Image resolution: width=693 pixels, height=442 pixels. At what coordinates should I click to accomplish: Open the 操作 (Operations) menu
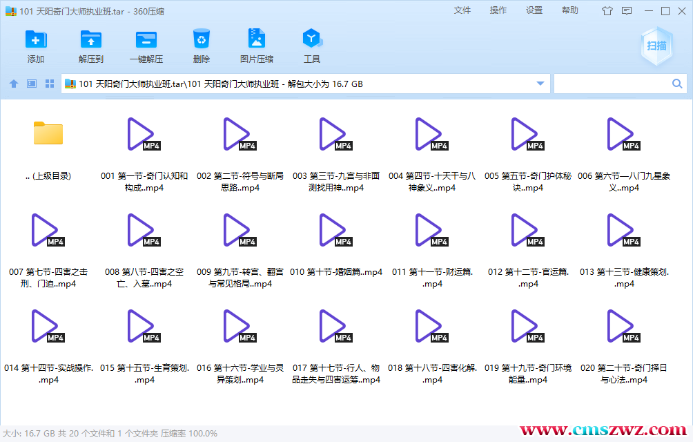498,11
